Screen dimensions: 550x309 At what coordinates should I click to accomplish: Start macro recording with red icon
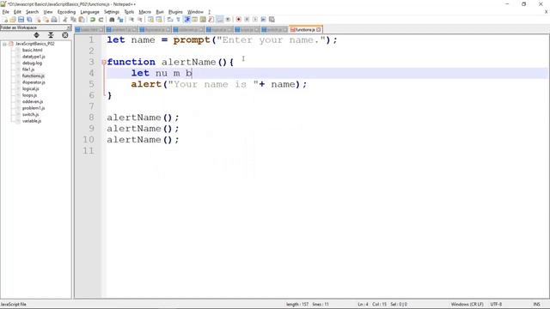[239, 20]
